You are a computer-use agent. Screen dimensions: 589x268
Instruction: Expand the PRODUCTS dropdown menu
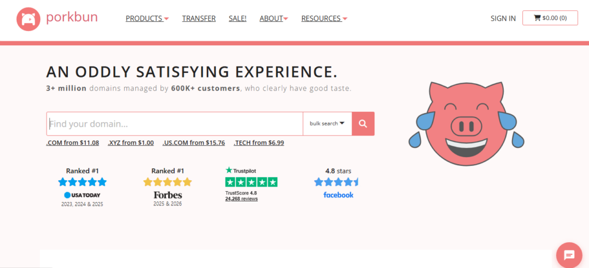[x=147, y=18]
